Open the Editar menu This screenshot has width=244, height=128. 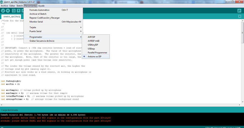coord(12,6)
